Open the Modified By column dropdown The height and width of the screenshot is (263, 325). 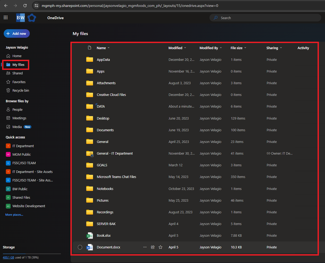211,48
